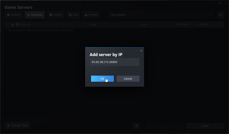The width and height of the screenshot is (229, 134).
Task: Expand Change Filters panel
Action: 18,126
